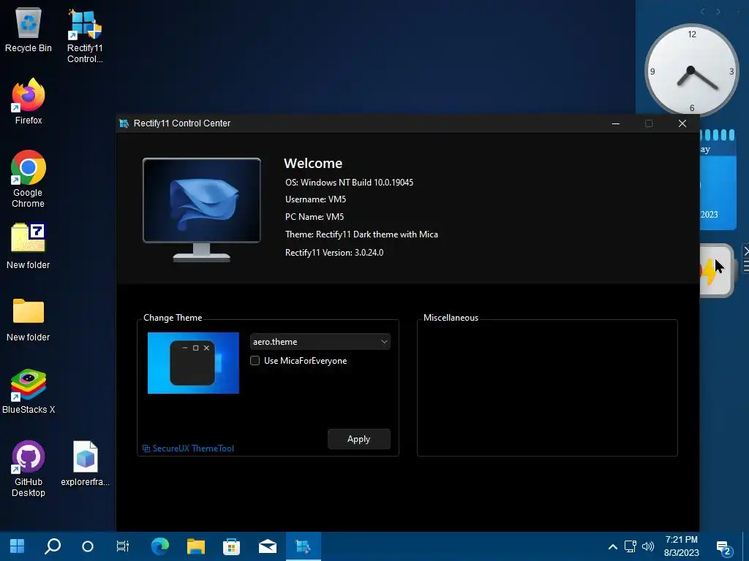Click the Rectify11 Version: 3.0.24.0 text
The height and width of the screenshot is (561, 749).
click(x=334, y=252)
